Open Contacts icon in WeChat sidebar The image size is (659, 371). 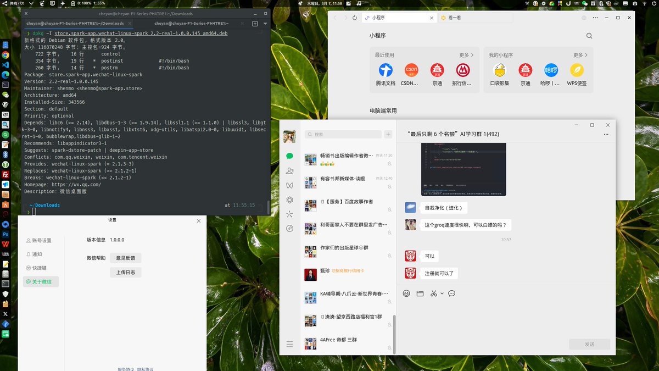pyautogui.click(x=289, y=171)
